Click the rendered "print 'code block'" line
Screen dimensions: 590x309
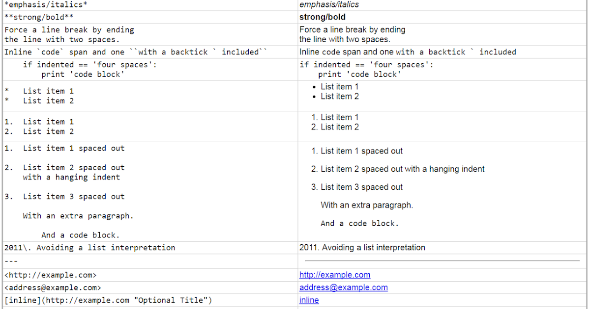(x=359, y=75)
